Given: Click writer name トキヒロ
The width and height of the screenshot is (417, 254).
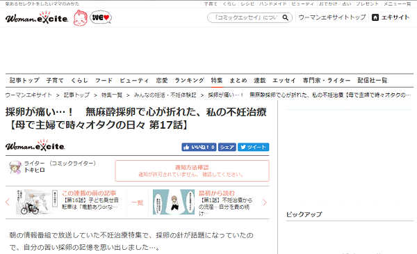Looking at the screenshot, I should click(x=35, y=170).
